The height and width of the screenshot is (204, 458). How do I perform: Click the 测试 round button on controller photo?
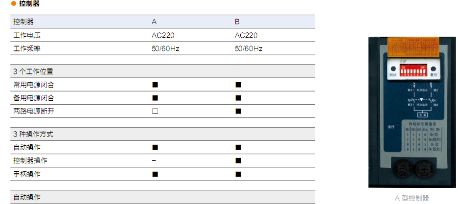click(x=393, y=69)
